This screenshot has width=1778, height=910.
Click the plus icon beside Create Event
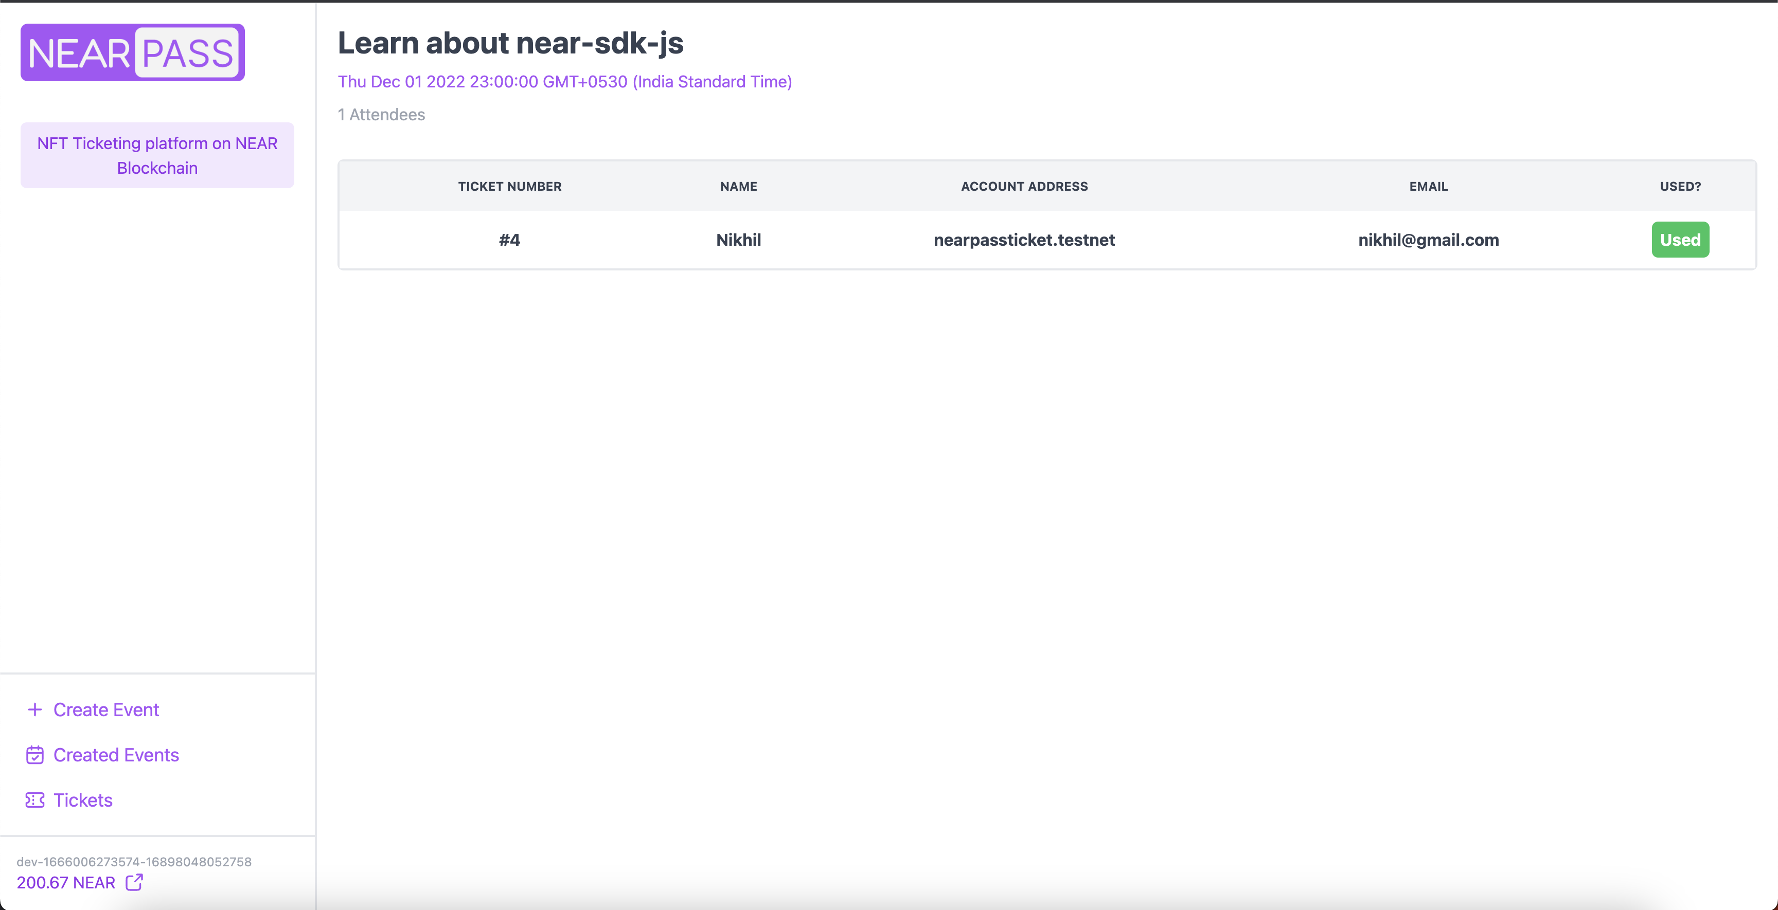tap(34, 709)
